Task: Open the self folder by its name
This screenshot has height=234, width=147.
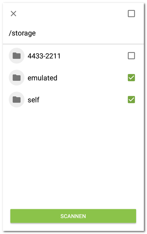Action: coord(33,100)
